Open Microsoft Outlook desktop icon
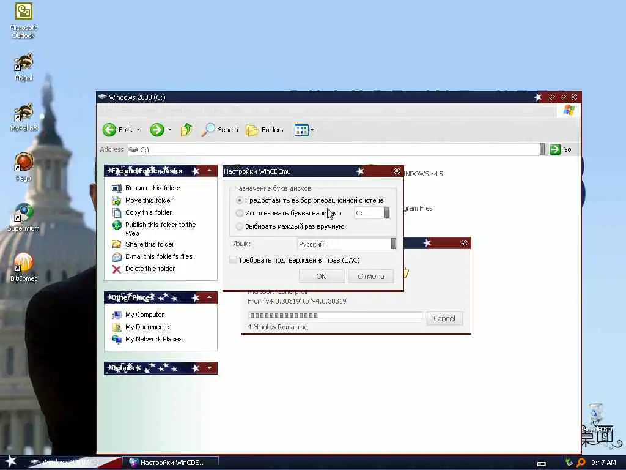This screenshot has width=626, height=470. (24, 21)
